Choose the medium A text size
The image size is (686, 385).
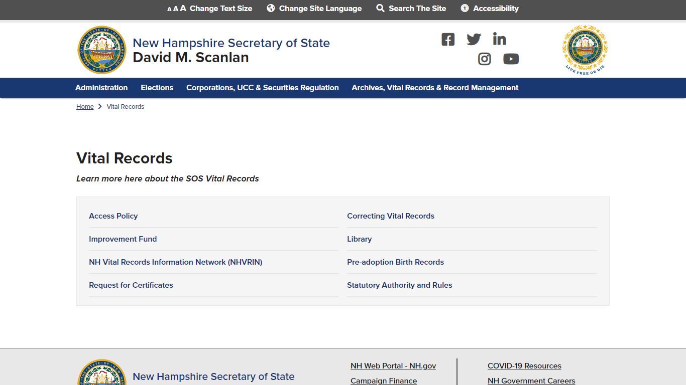176,9
